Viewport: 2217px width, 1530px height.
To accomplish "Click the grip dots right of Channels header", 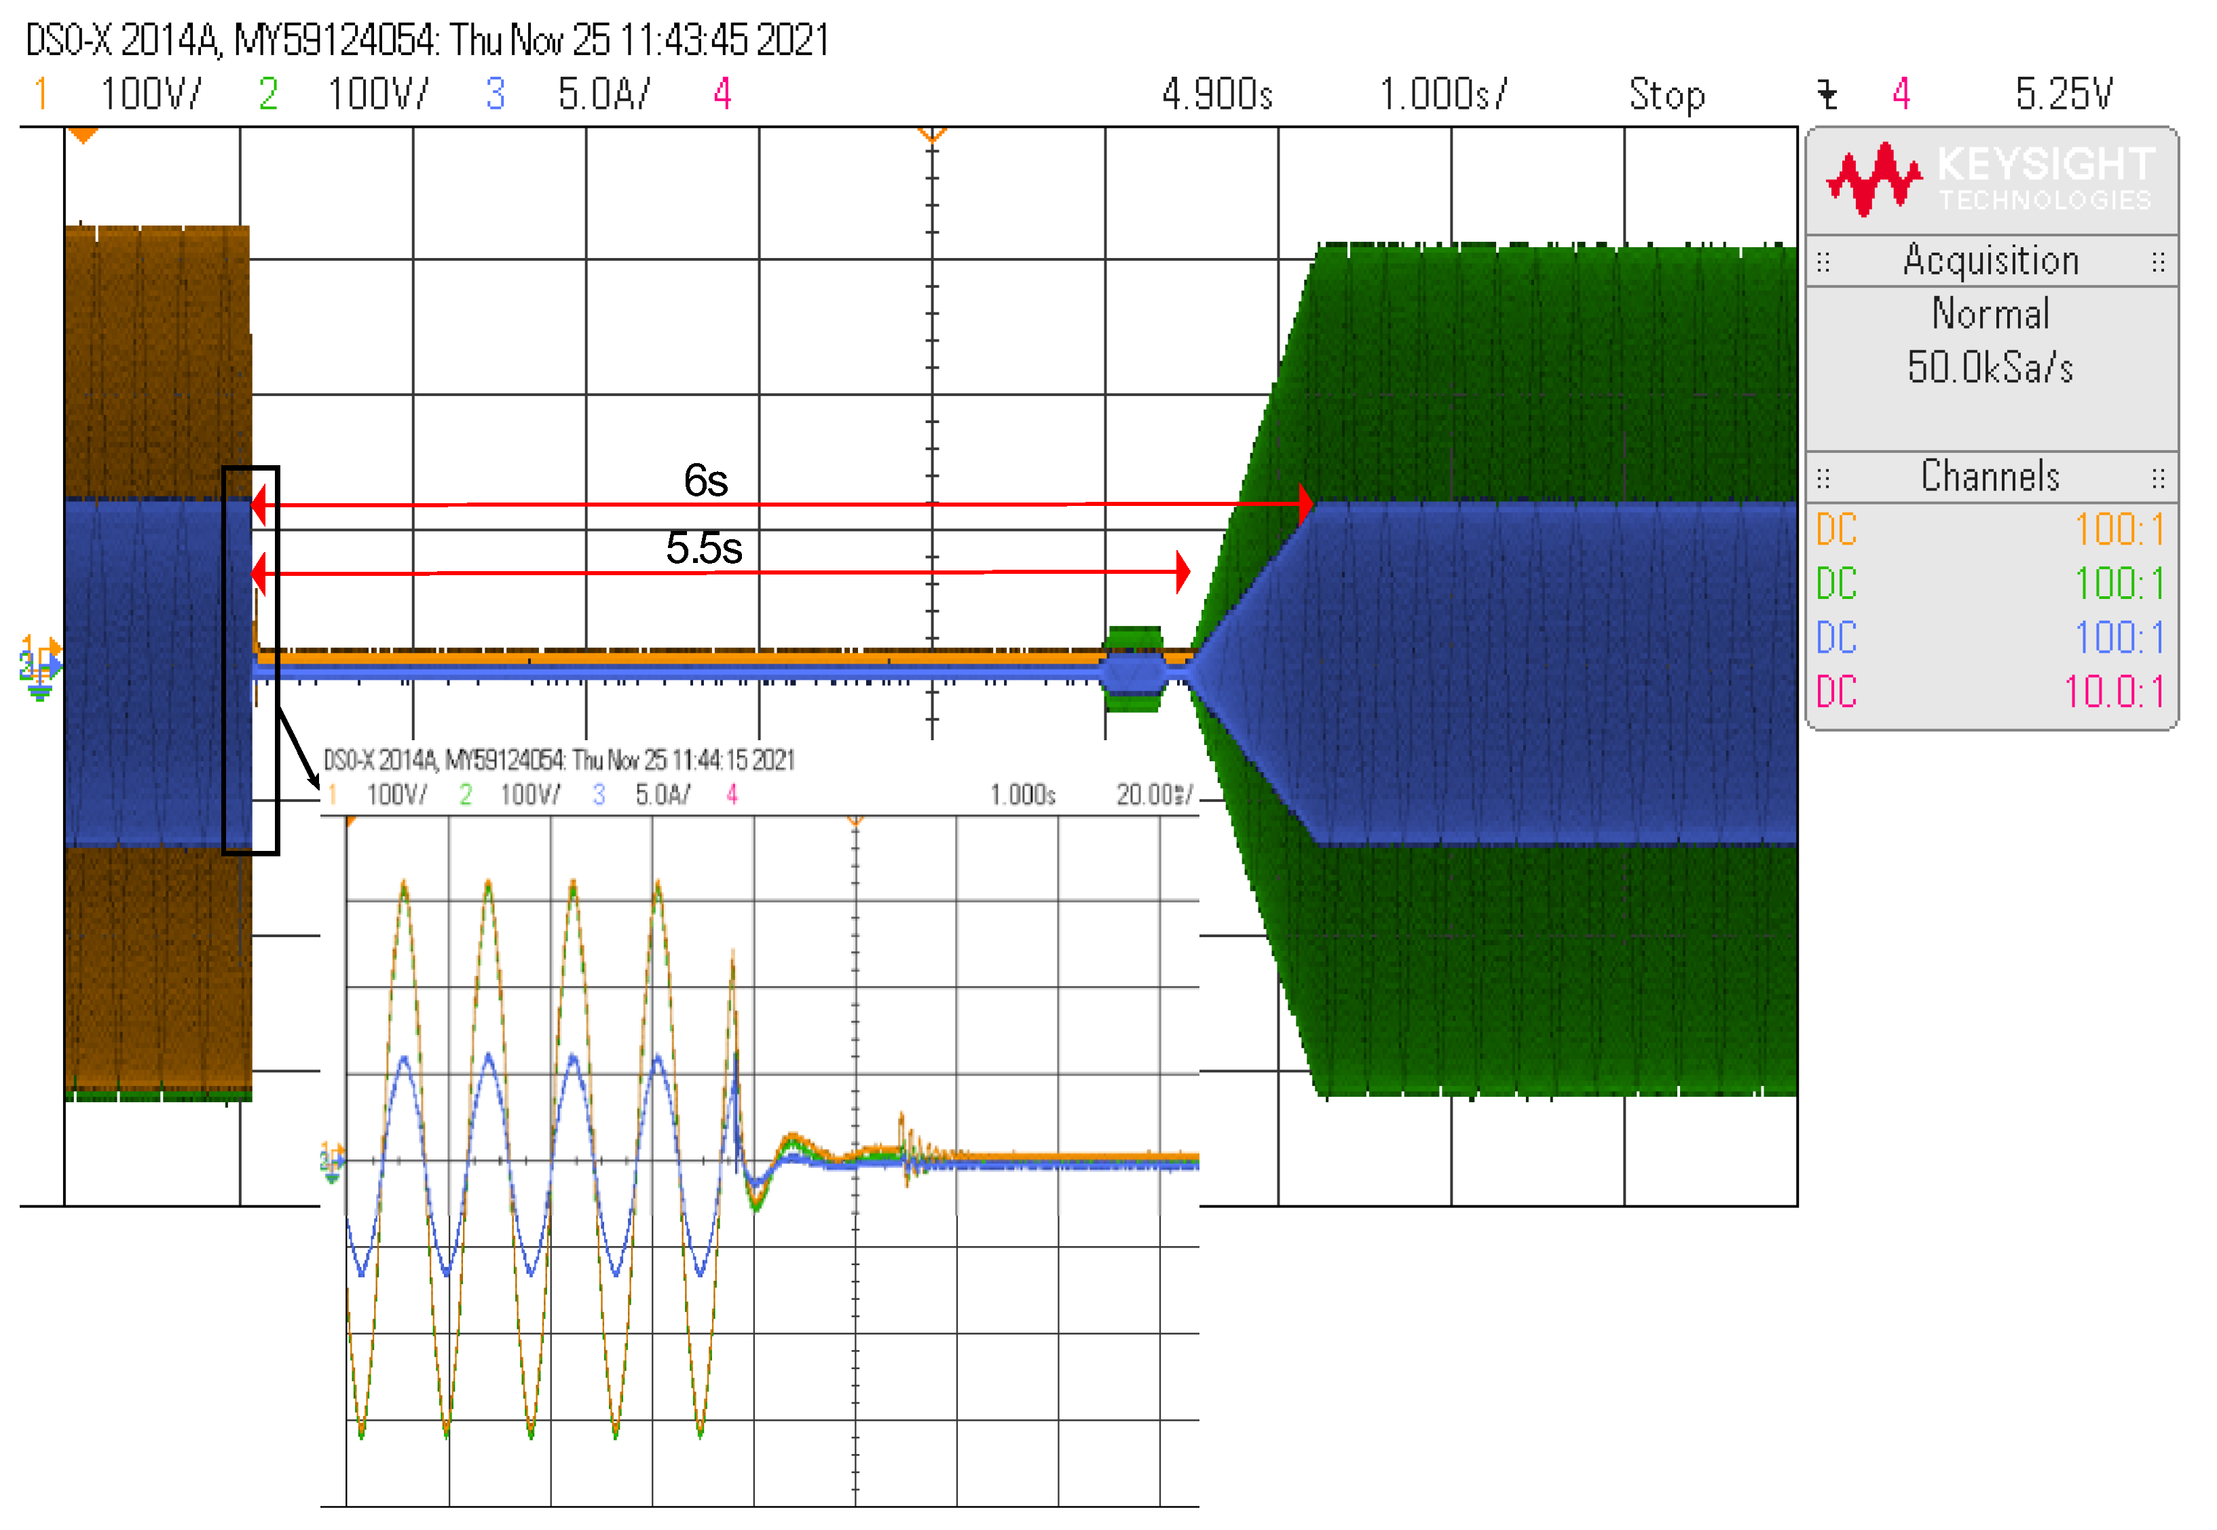I will point(2157,477).
